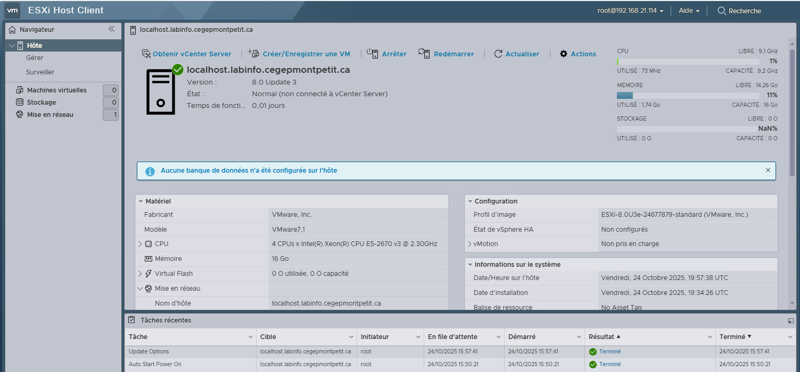The width and height of the screenshot is (800, 372).
Task: Select Surveiller in the navigator
Action: coord(40,72)
